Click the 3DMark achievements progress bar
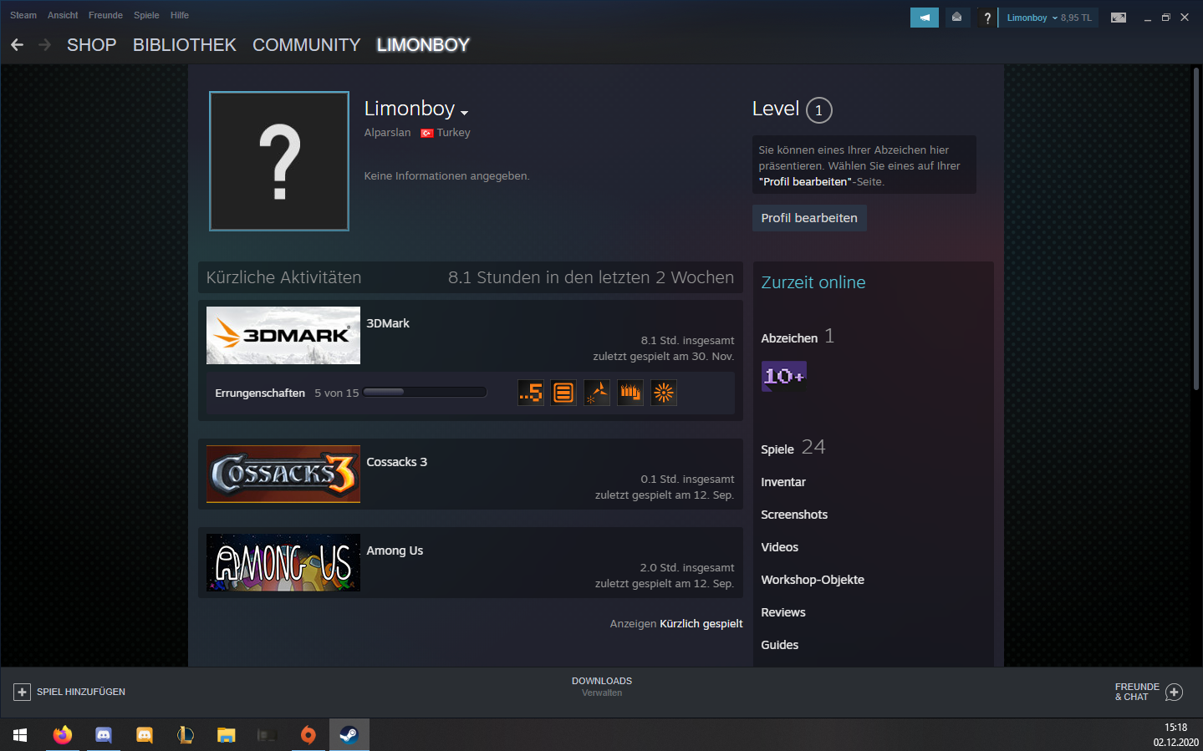This screenshot has height=751, width=1203. [x=425, y=392]
